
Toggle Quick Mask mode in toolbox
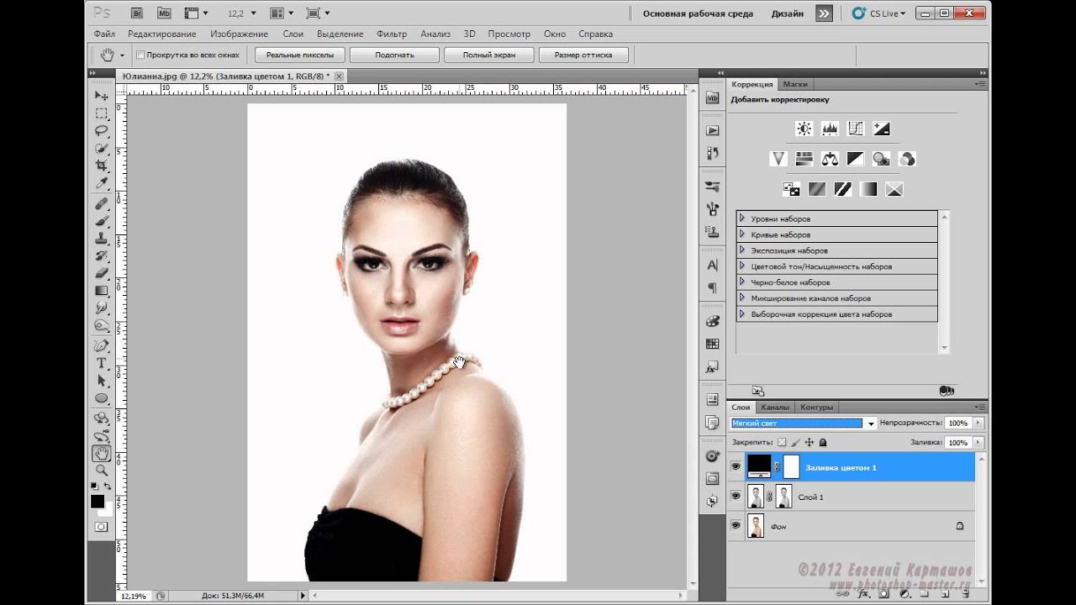pyautogui.click(x=102, y=527)
